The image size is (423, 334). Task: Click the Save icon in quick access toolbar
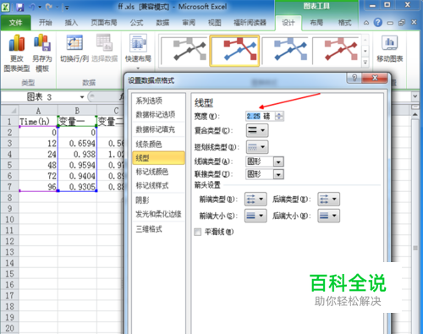[19, 7]
